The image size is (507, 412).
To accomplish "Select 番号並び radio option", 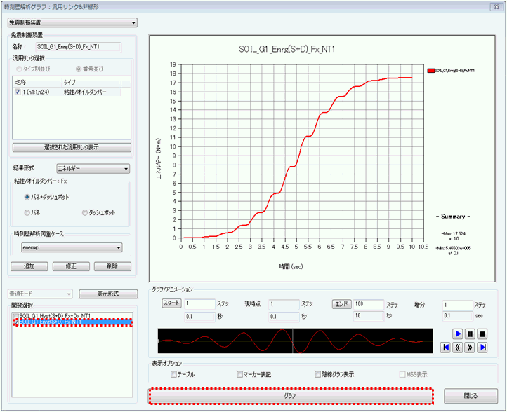I will tap(79, 69).
